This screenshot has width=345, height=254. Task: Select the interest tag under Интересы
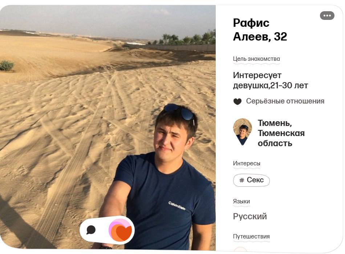pyautogui.click(x=251, y=180)
